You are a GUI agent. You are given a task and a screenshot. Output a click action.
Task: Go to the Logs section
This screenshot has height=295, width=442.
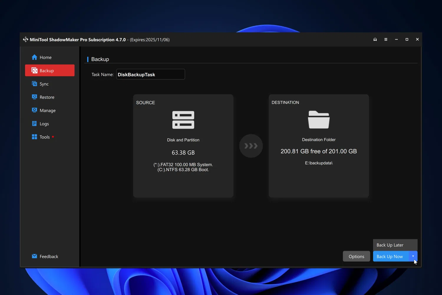(x=44, y=124)
